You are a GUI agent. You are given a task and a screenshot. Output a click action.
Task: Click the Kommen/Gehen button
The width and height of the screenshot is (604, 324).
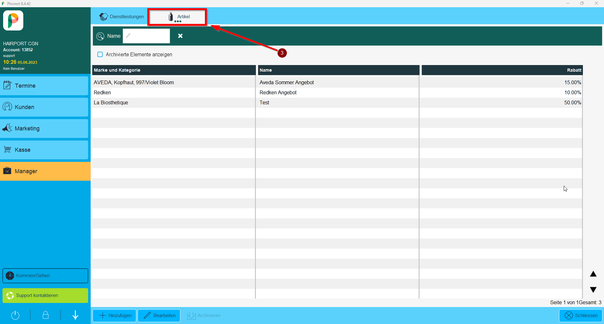pos(45,276)
